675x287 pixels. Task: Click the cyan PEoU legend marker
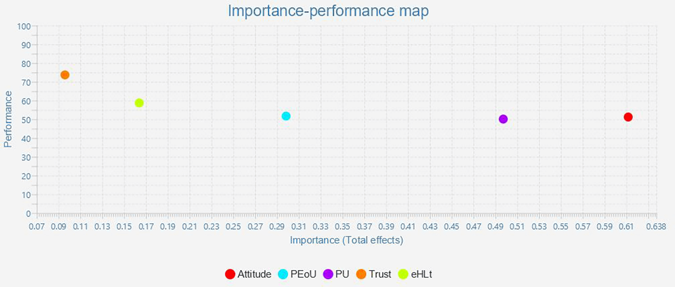coord(283,274)
